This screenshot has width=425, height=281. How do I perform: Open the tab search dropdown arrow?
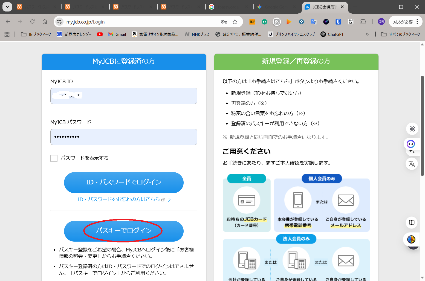point(7,7)
